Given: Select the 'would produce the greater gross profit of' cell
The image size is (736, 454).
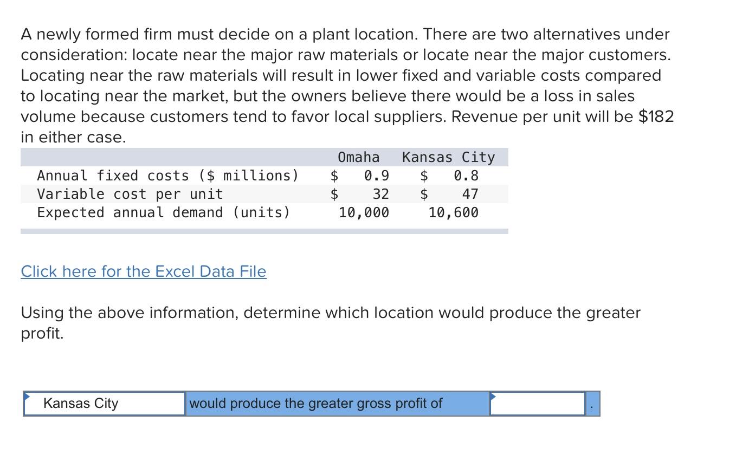Looking at the screenshot, I should pos(337,404).
